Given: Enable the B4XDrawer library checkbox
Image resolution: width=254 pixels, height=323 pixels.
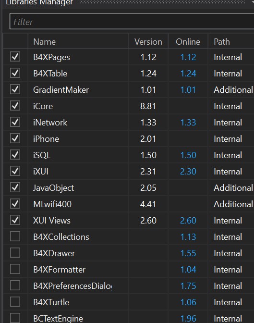Looking at the screenshot, I should 15,253.
